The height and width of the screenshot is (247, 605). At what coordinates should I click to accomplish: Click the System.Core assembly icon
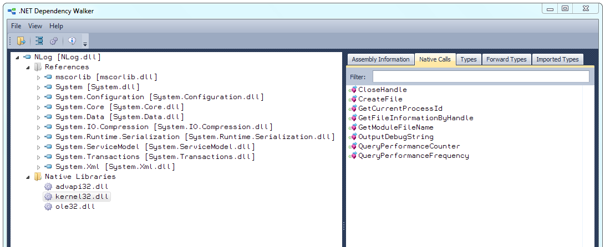[x=48, y=107]
